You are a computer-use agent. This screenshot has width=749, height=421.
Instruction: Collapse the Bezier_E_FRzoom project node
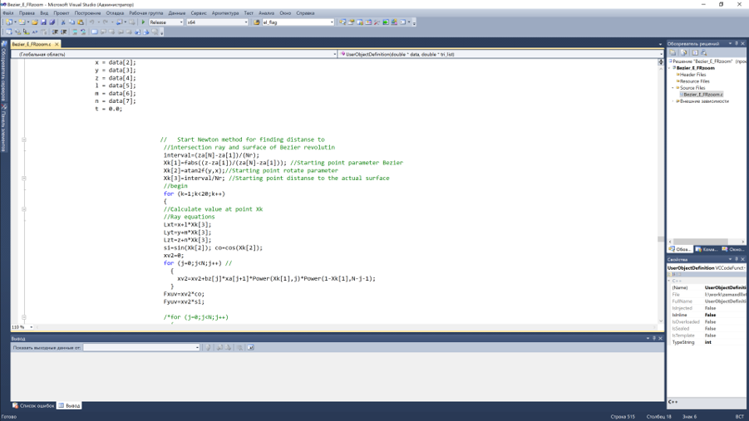[x=670, y=68]
